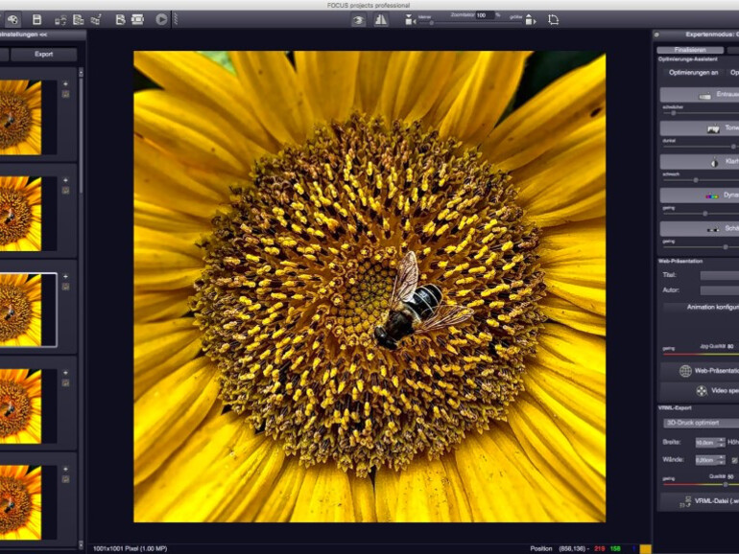Click the zoom out (kleiner) icon
Image resolution: width=739 pixels, height=554 pixels.
[410, 20]
